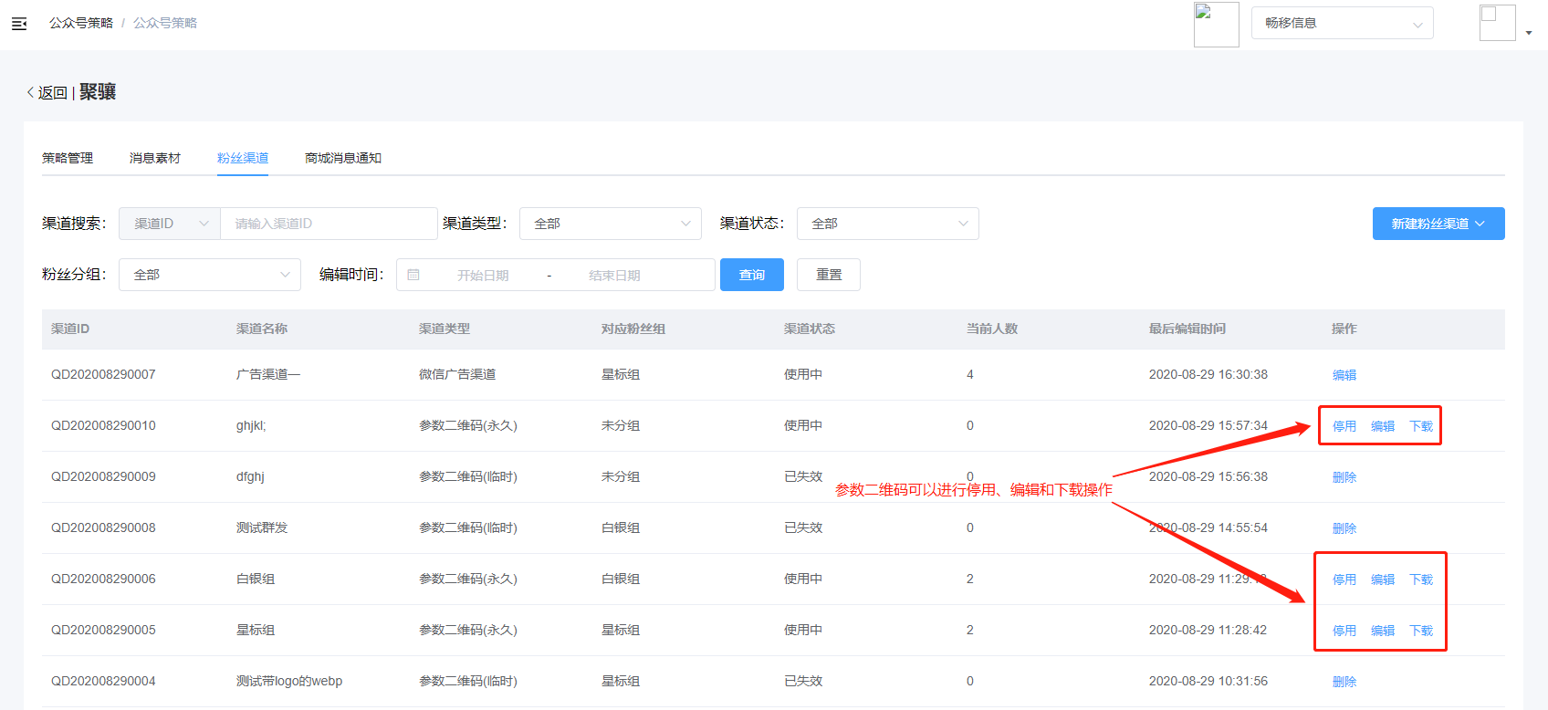Viewport: 1548px width, 710px height.
Task: Open the 新建粉丝渠道 dropdown button
Action: pyautogui.click(x=1438, y=224)
